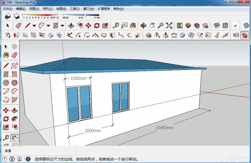The height and width of the screenshot is (163, 251).
Task: Click the 数值 measurement input box
Action: (55, 151)
